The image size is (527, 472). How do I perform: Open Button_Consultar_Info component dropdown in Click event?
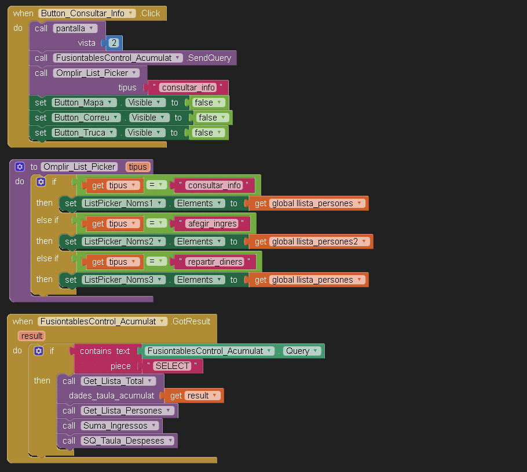click(x=131, y=13)
